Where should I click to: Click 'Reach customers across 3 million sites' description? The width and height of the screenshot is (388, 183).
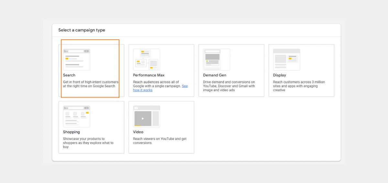[299, 86]
